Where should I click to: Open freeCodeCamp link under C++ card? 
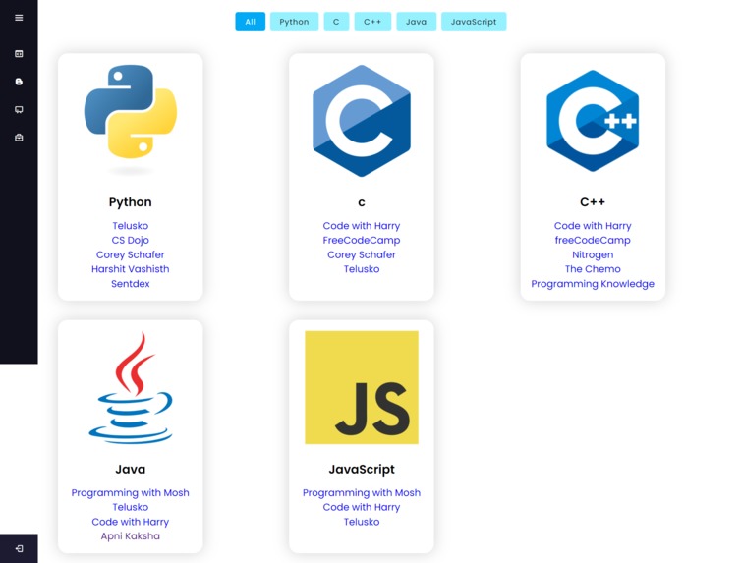tap(593, 240)
